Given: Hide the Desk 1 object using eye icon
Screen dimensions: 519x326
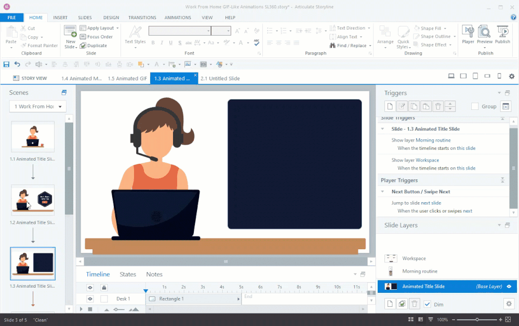Looking at the screenshot, I should coord(90,299).
